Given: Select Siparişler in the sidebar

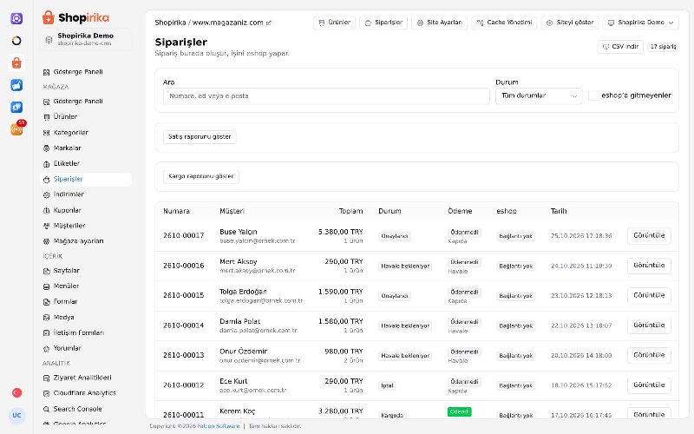Looking at the screenshot, I should pyautogui.click(x=85, y=179).
